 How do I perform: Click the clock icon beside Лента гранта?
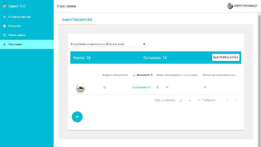[5, 35]
